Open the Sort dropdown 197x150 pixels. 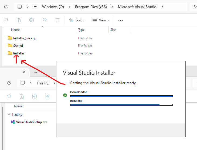pyautogui.click(x=77, y=20)
